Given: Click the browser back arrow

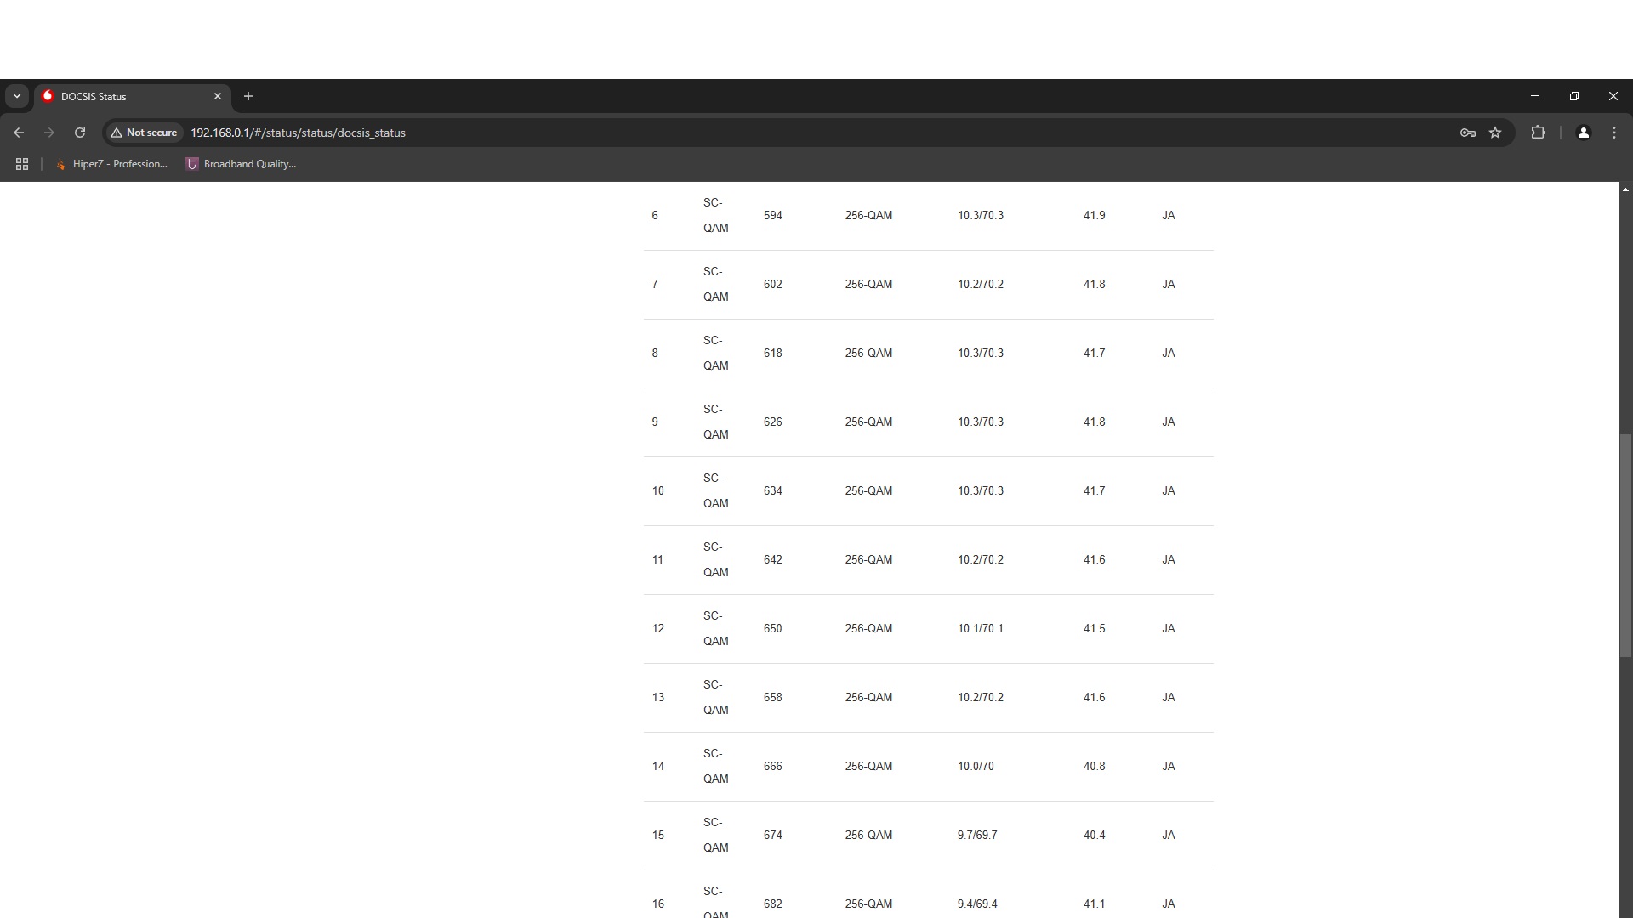Looking at the screenshot, I should [19, 133].
